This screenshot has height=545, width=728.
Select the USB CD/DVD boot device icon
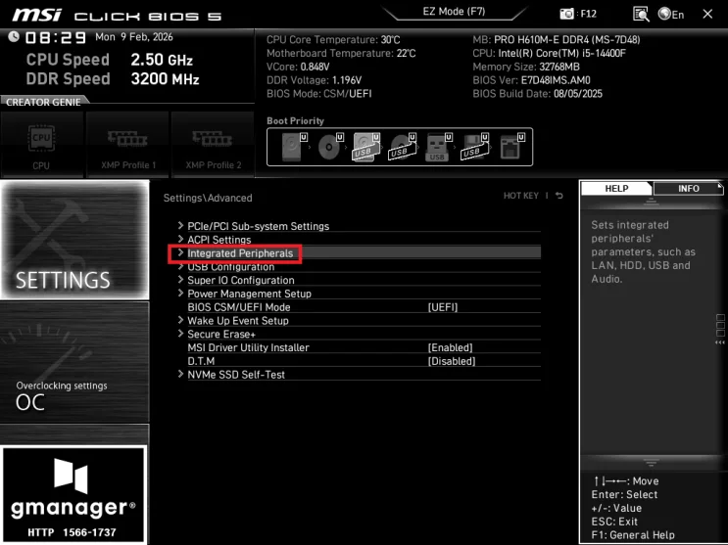pyautogui.click(x=402, y=147)
